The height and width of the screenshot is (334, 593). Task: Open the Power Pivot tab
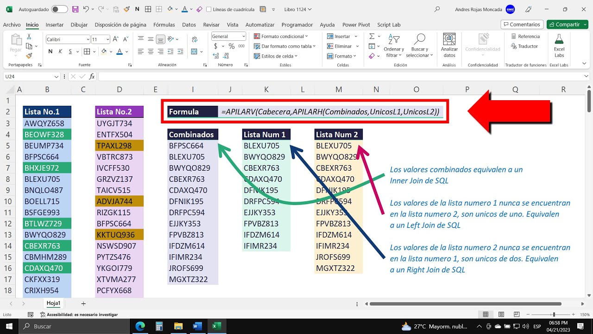(356, 25)
